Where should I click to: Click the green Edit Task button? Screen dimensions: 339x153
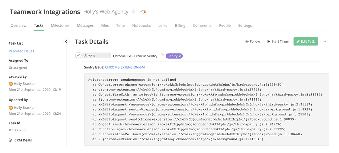(306, 42)
